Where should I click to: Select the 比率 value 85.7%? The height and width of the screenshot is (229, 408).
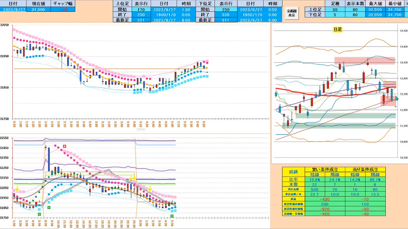[x=375, y=179]
